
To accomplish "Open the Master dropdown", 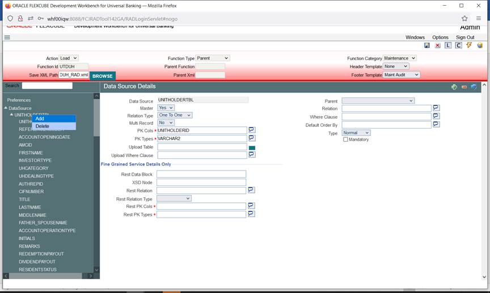I will coord(166,108).
